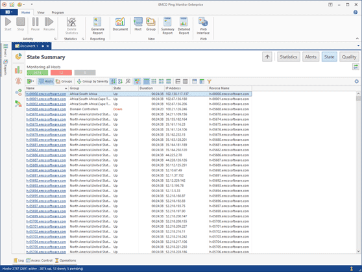The height and width of the screenshot is (272, 362).
Task: Select the small tiles grid layout icon
Action: pos(154,81)
